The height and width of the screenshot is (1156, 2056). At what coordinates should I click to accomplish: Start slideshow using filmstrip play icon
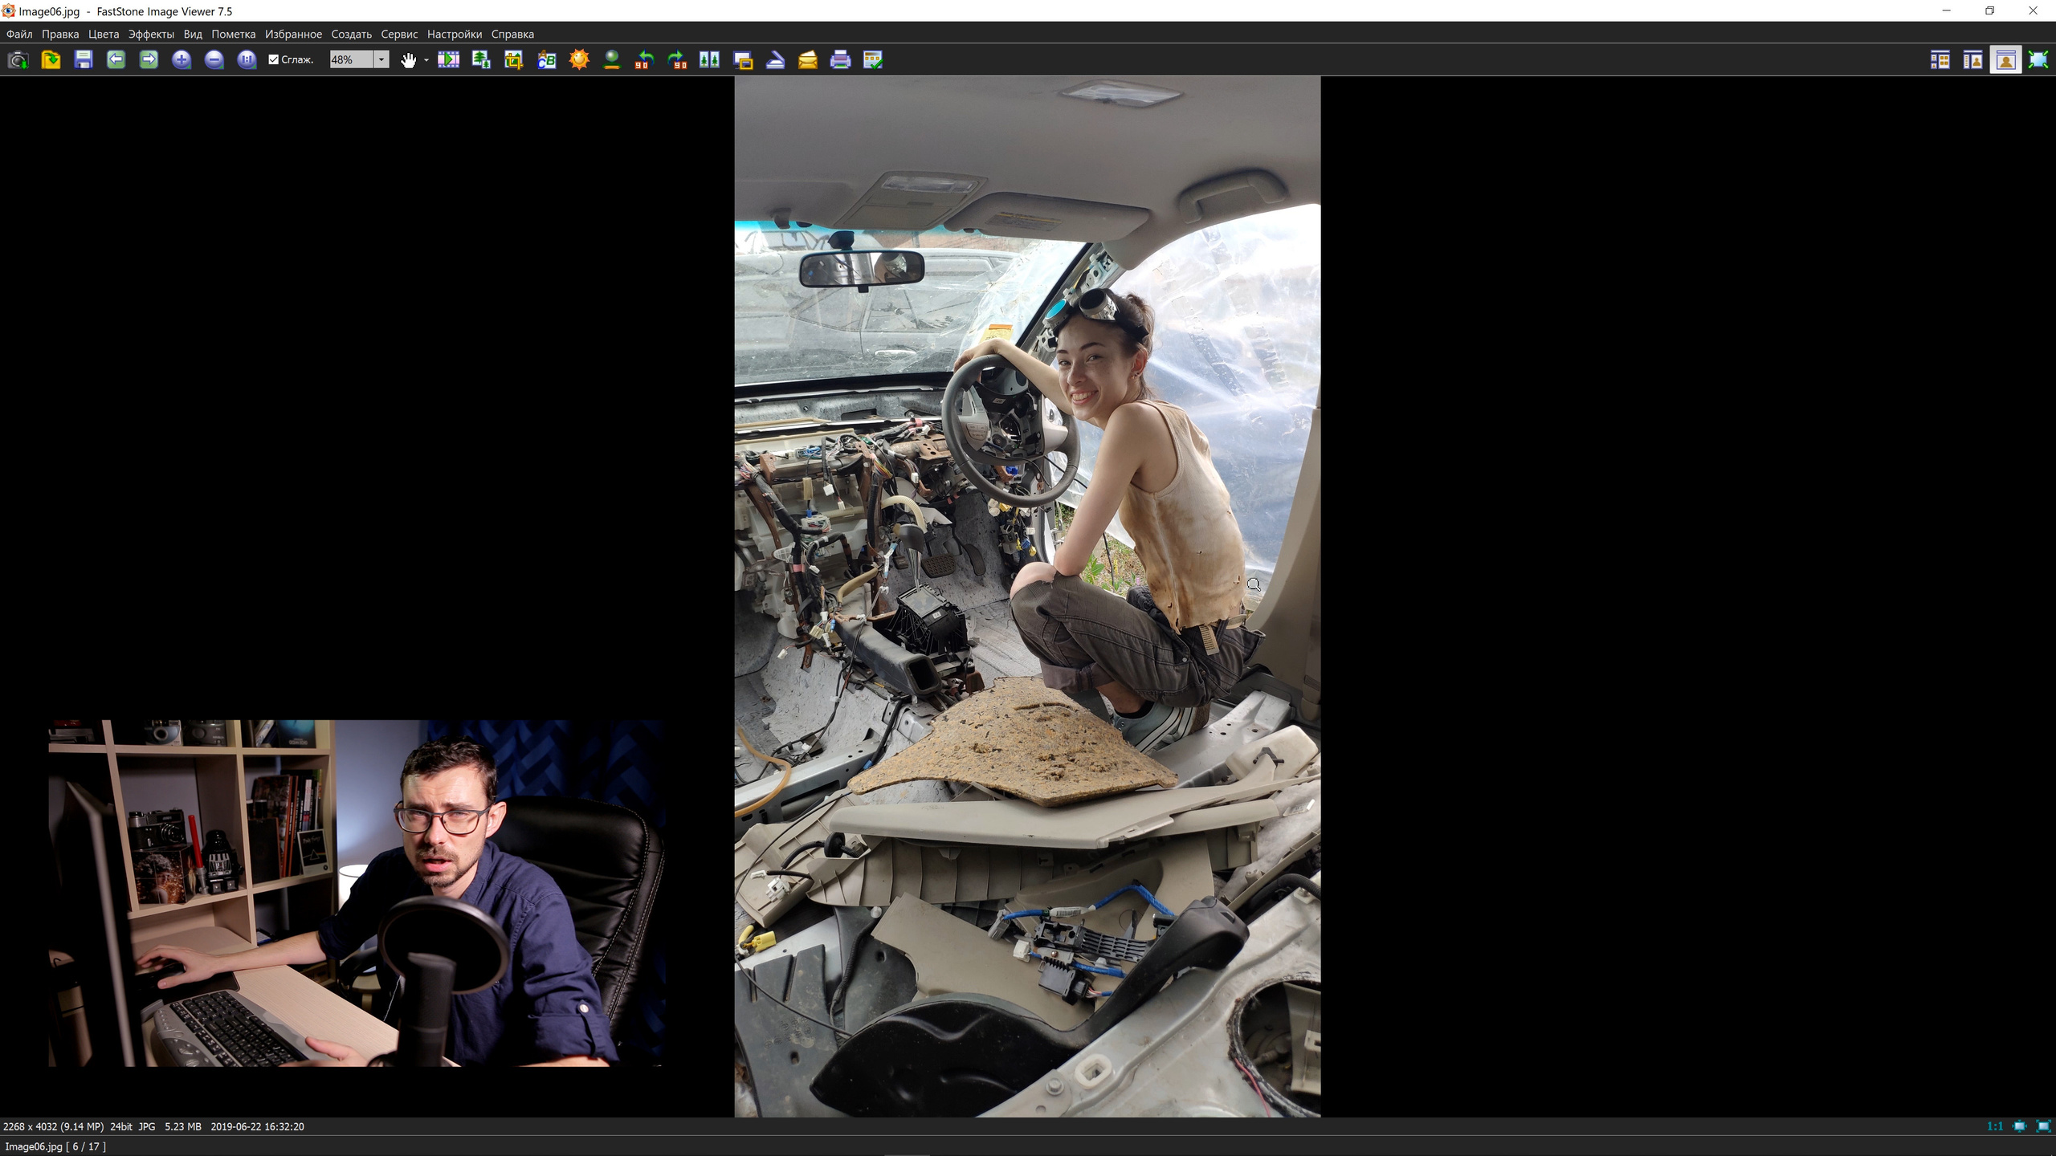coord(448,60)
